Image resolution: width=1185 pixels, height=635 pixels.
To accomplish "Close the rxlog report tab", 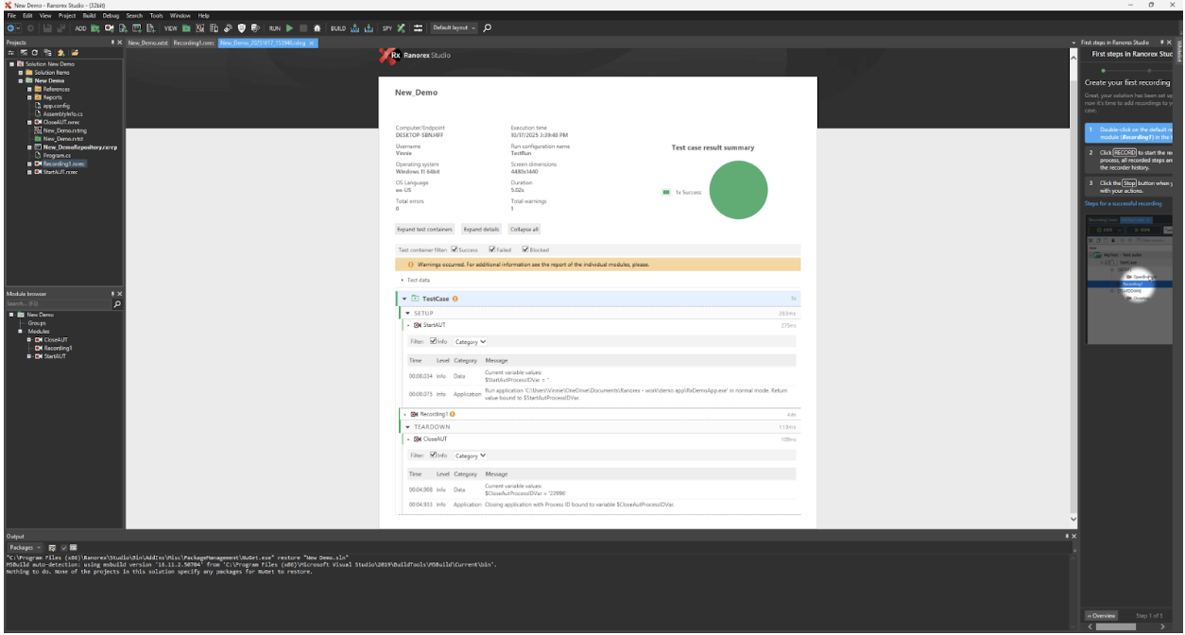I will click(x=312, y=43).
